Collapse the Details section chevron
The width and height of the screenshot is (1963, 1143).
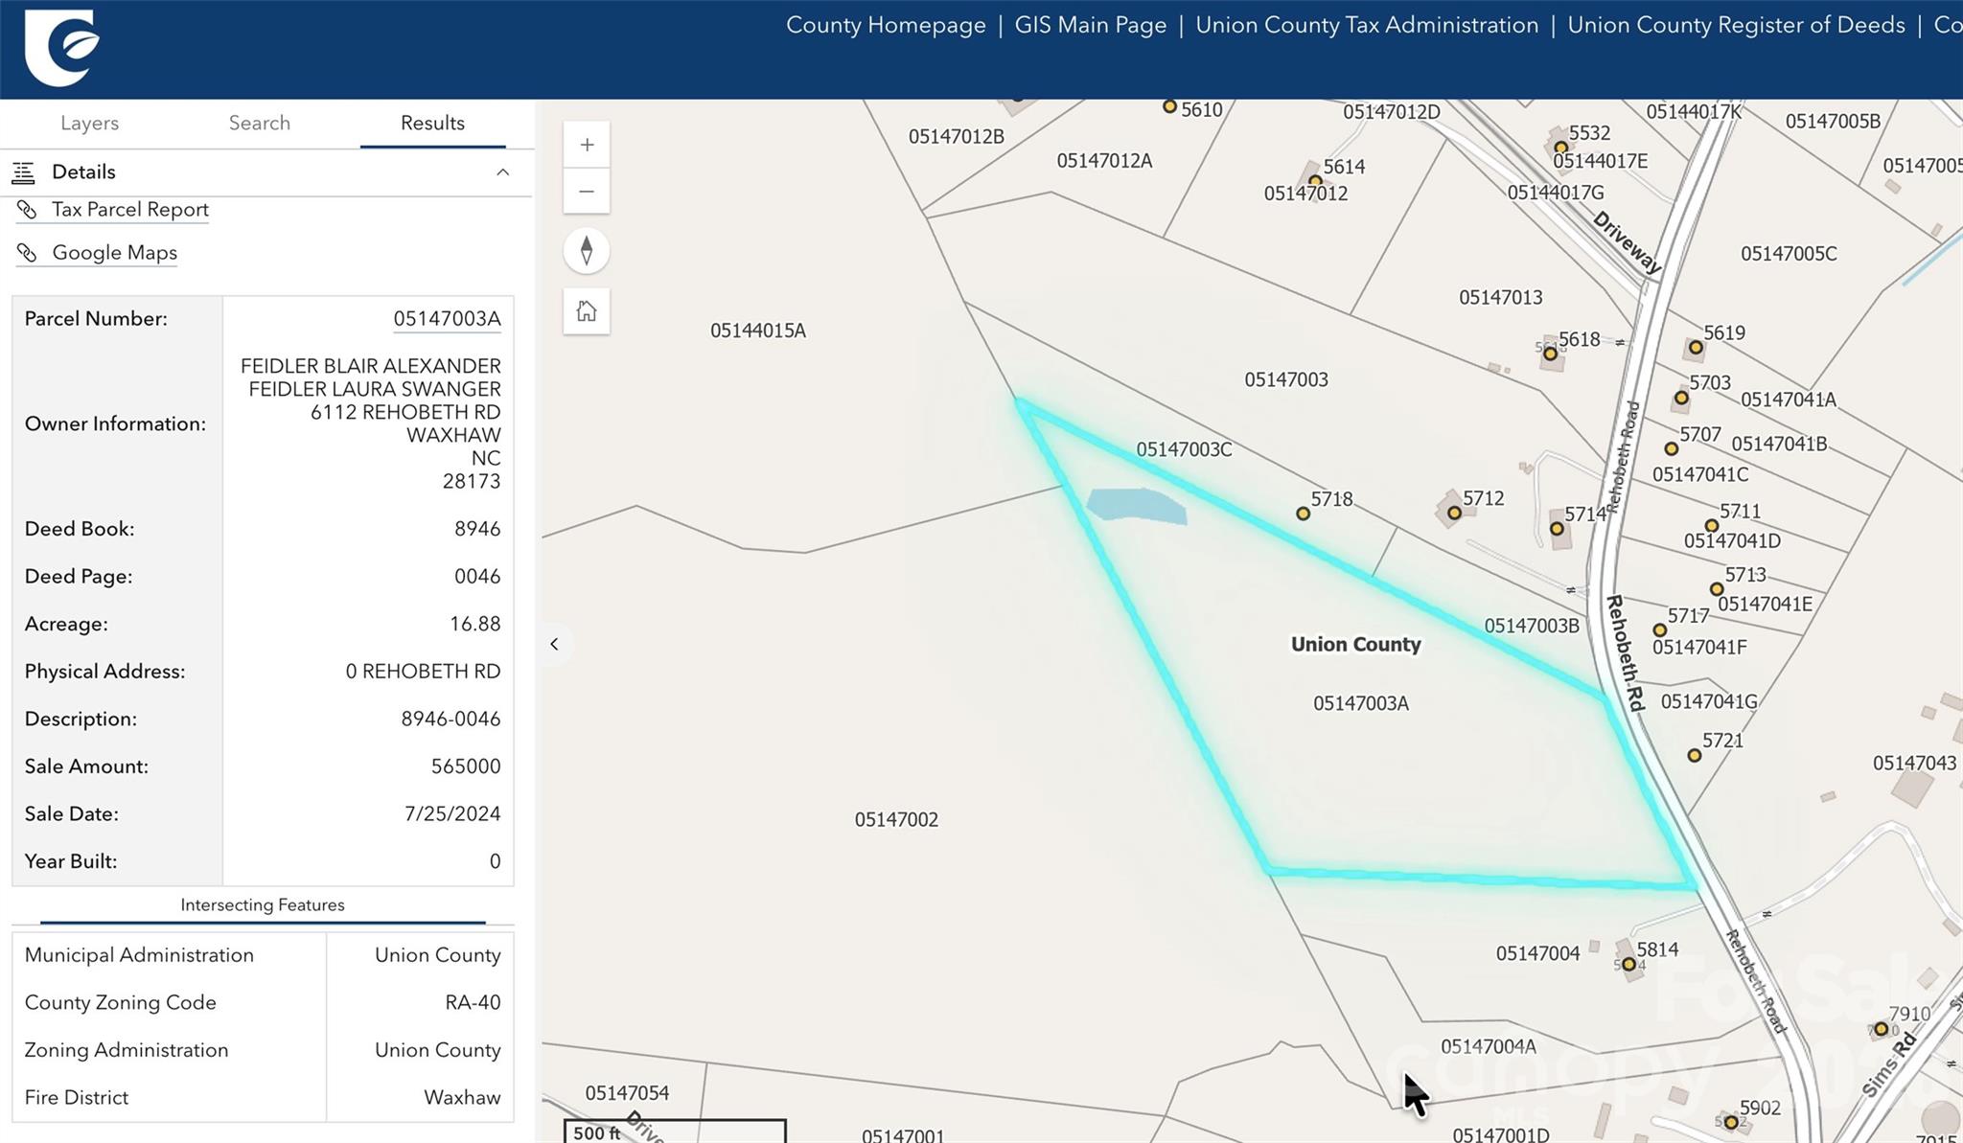coord(502,172)
